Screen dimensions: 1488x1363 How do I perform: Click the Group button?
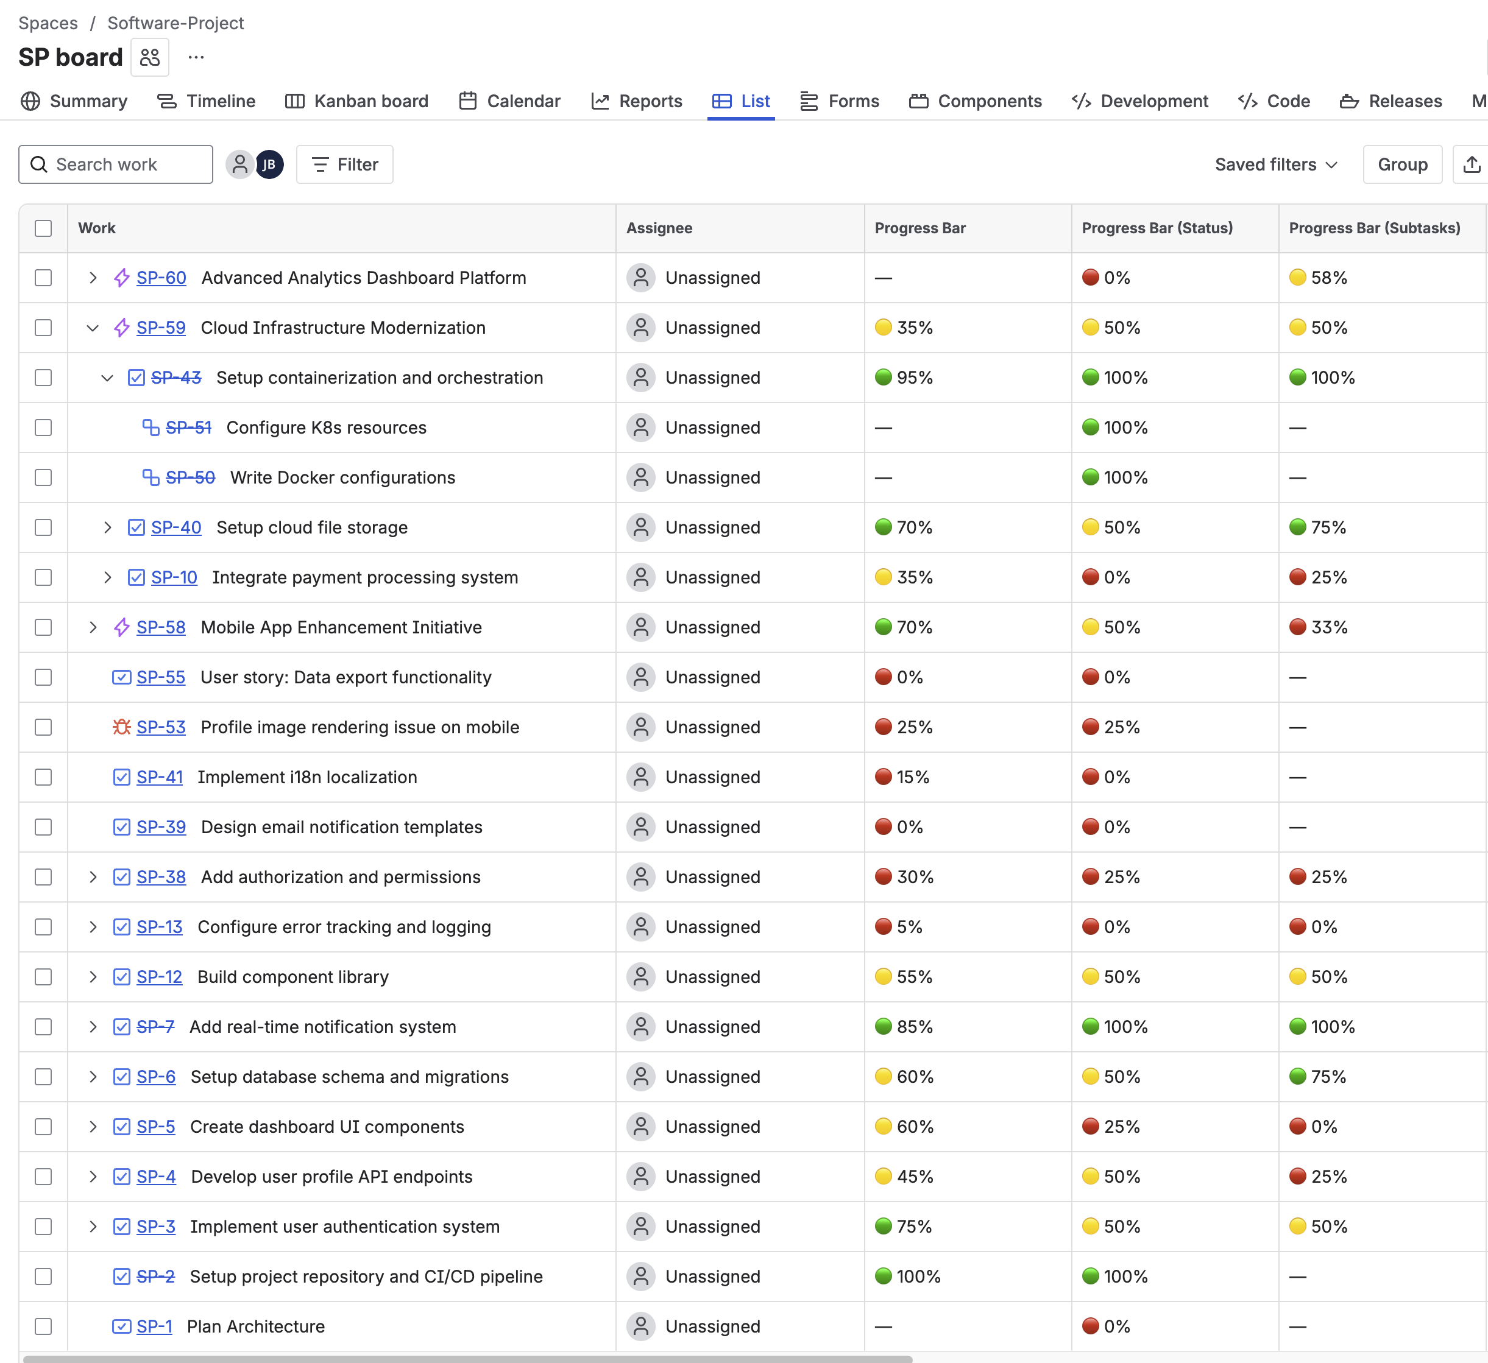(1401, 164)
